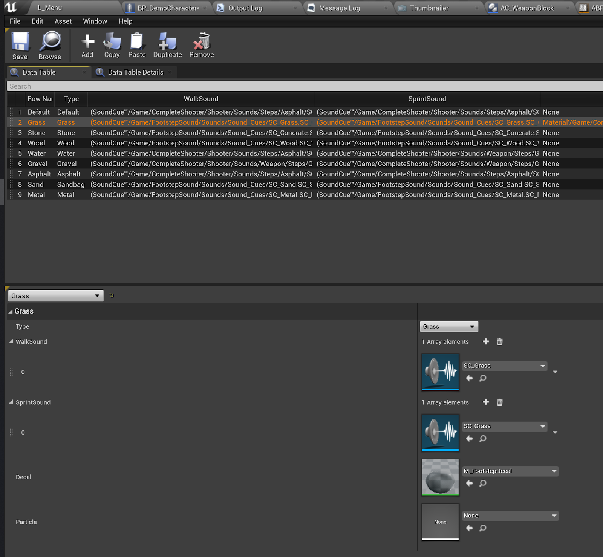
Task: Select row 8 Sand in the table
Action: [x=305, y=184]
